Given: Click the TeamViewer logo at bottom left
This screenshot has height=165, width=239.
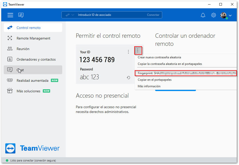Looking at the screenshot, I should (32, 148).
